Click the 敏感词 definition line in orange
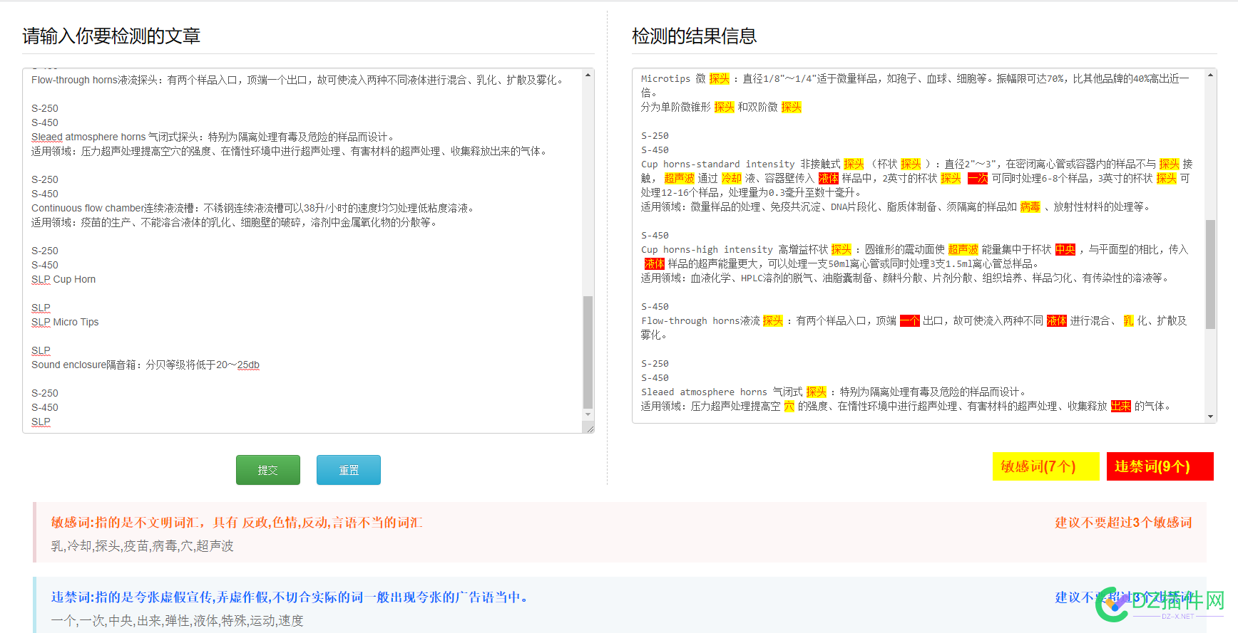The image size is (1238, 633). point(237,523)
